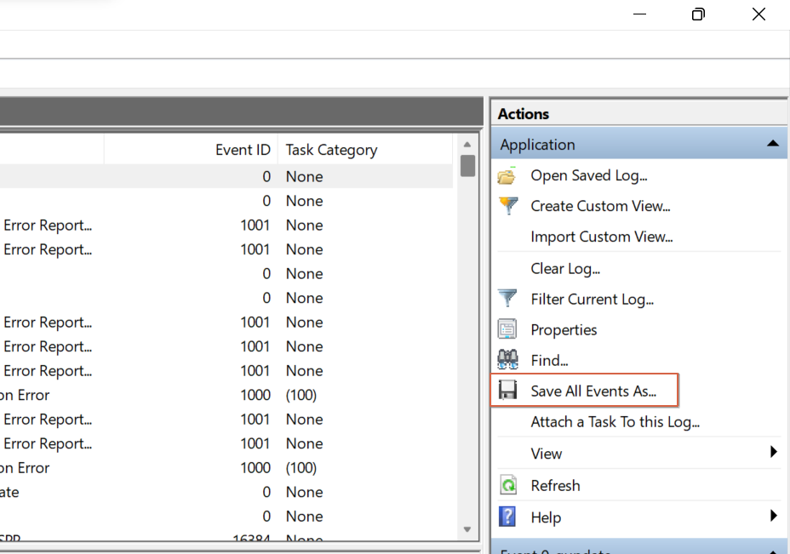The width and height of the screenshot is (790, 554).
Task: Expand the Help submenu arrow
Action: pos(775,517)
